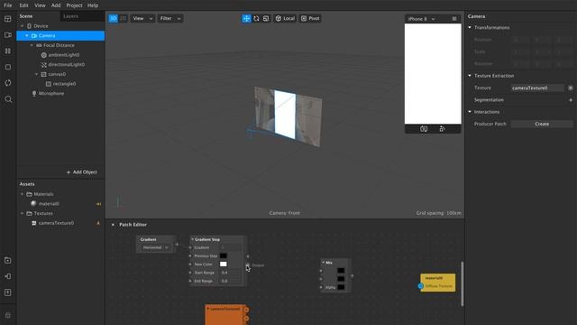
Task: Collapse the Camera tree item
Action: [27, 36]
